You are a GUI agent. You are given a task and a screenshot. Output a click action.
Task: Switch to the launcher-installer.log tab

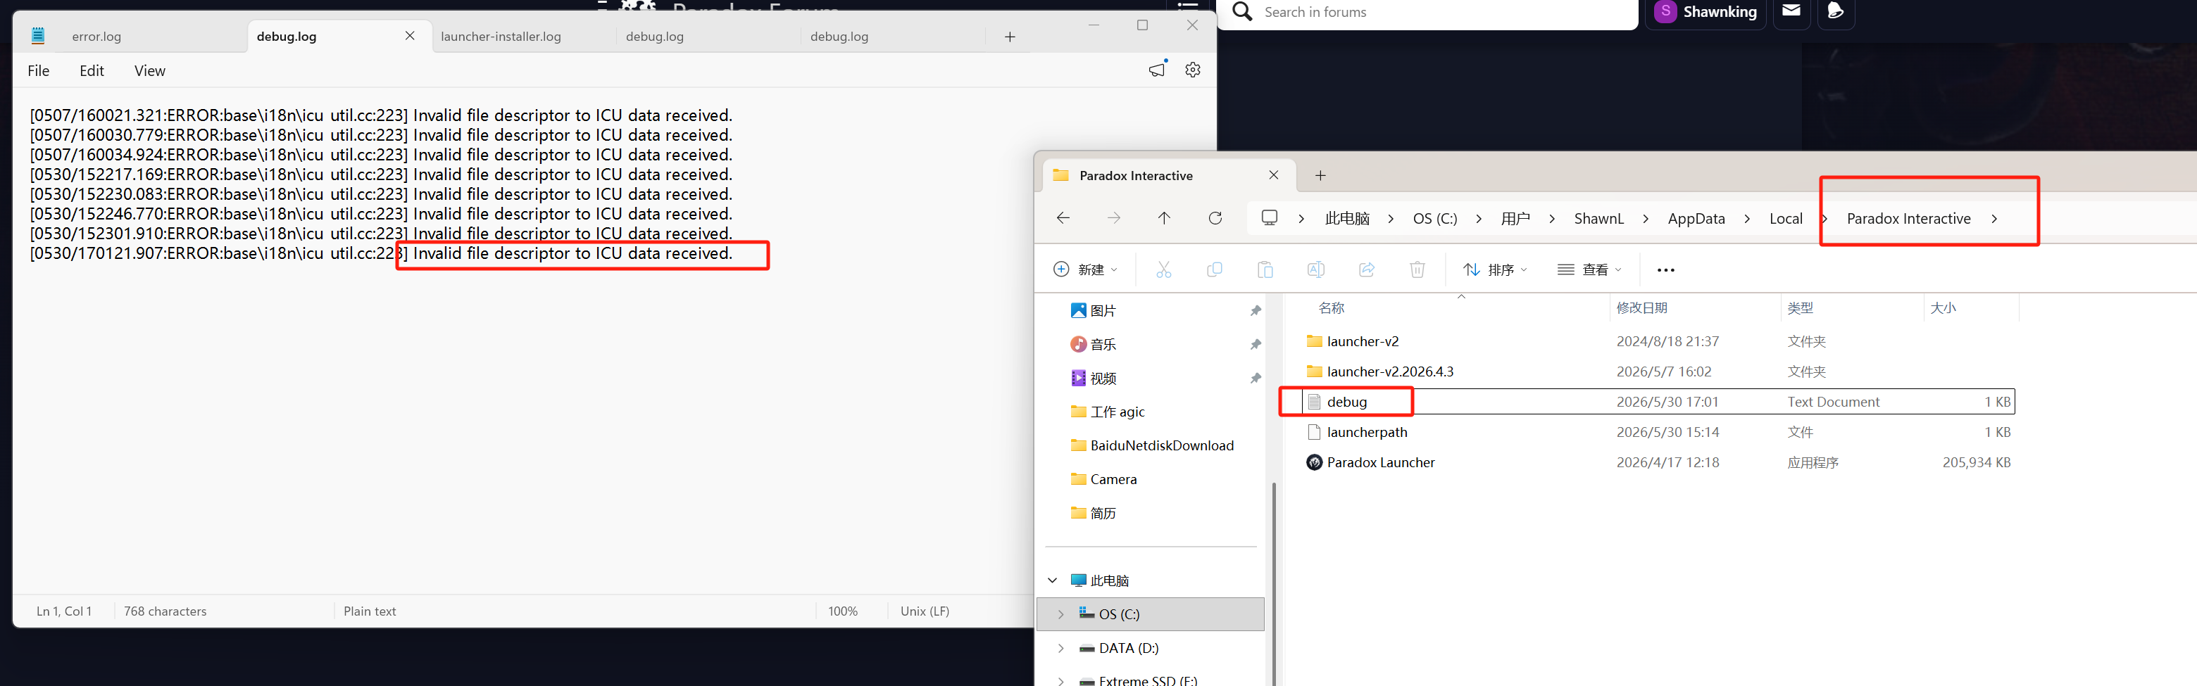pyautogui.click(x=501, y=37)
